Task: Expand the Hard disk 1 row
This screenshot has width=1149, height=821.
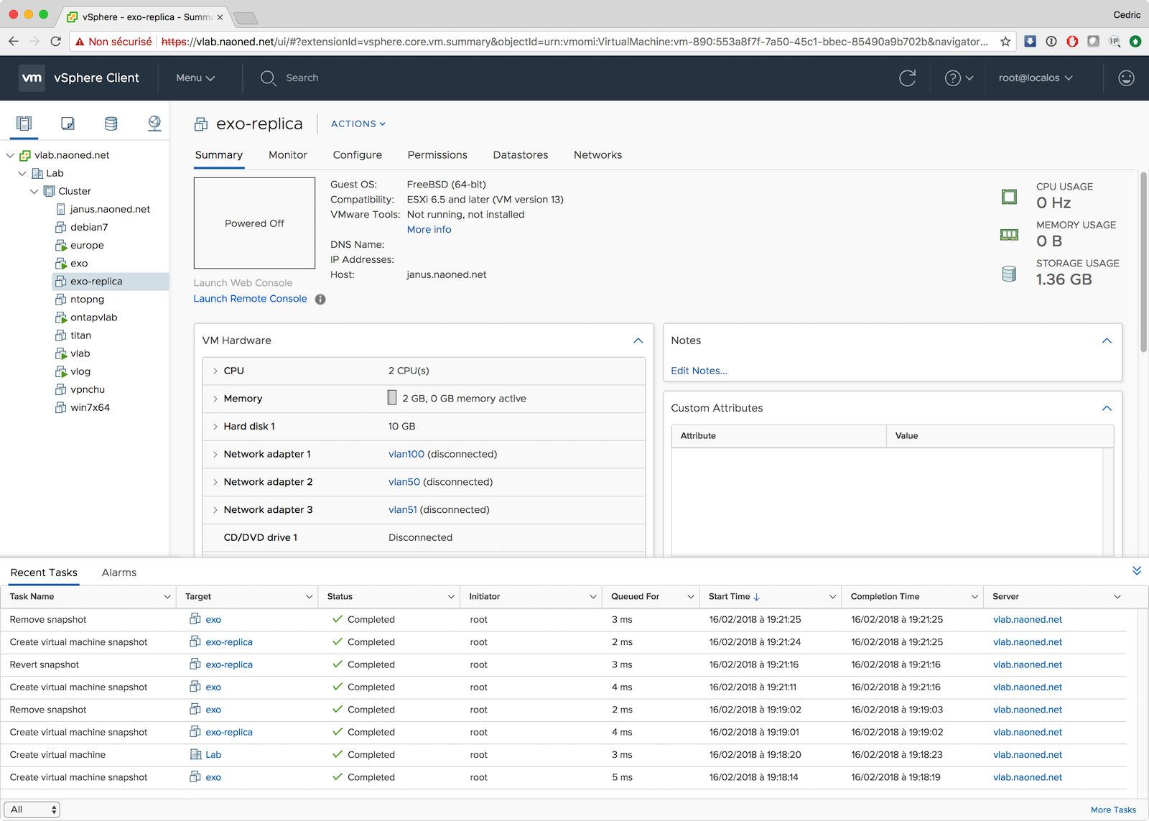Action: coord(215,427)
